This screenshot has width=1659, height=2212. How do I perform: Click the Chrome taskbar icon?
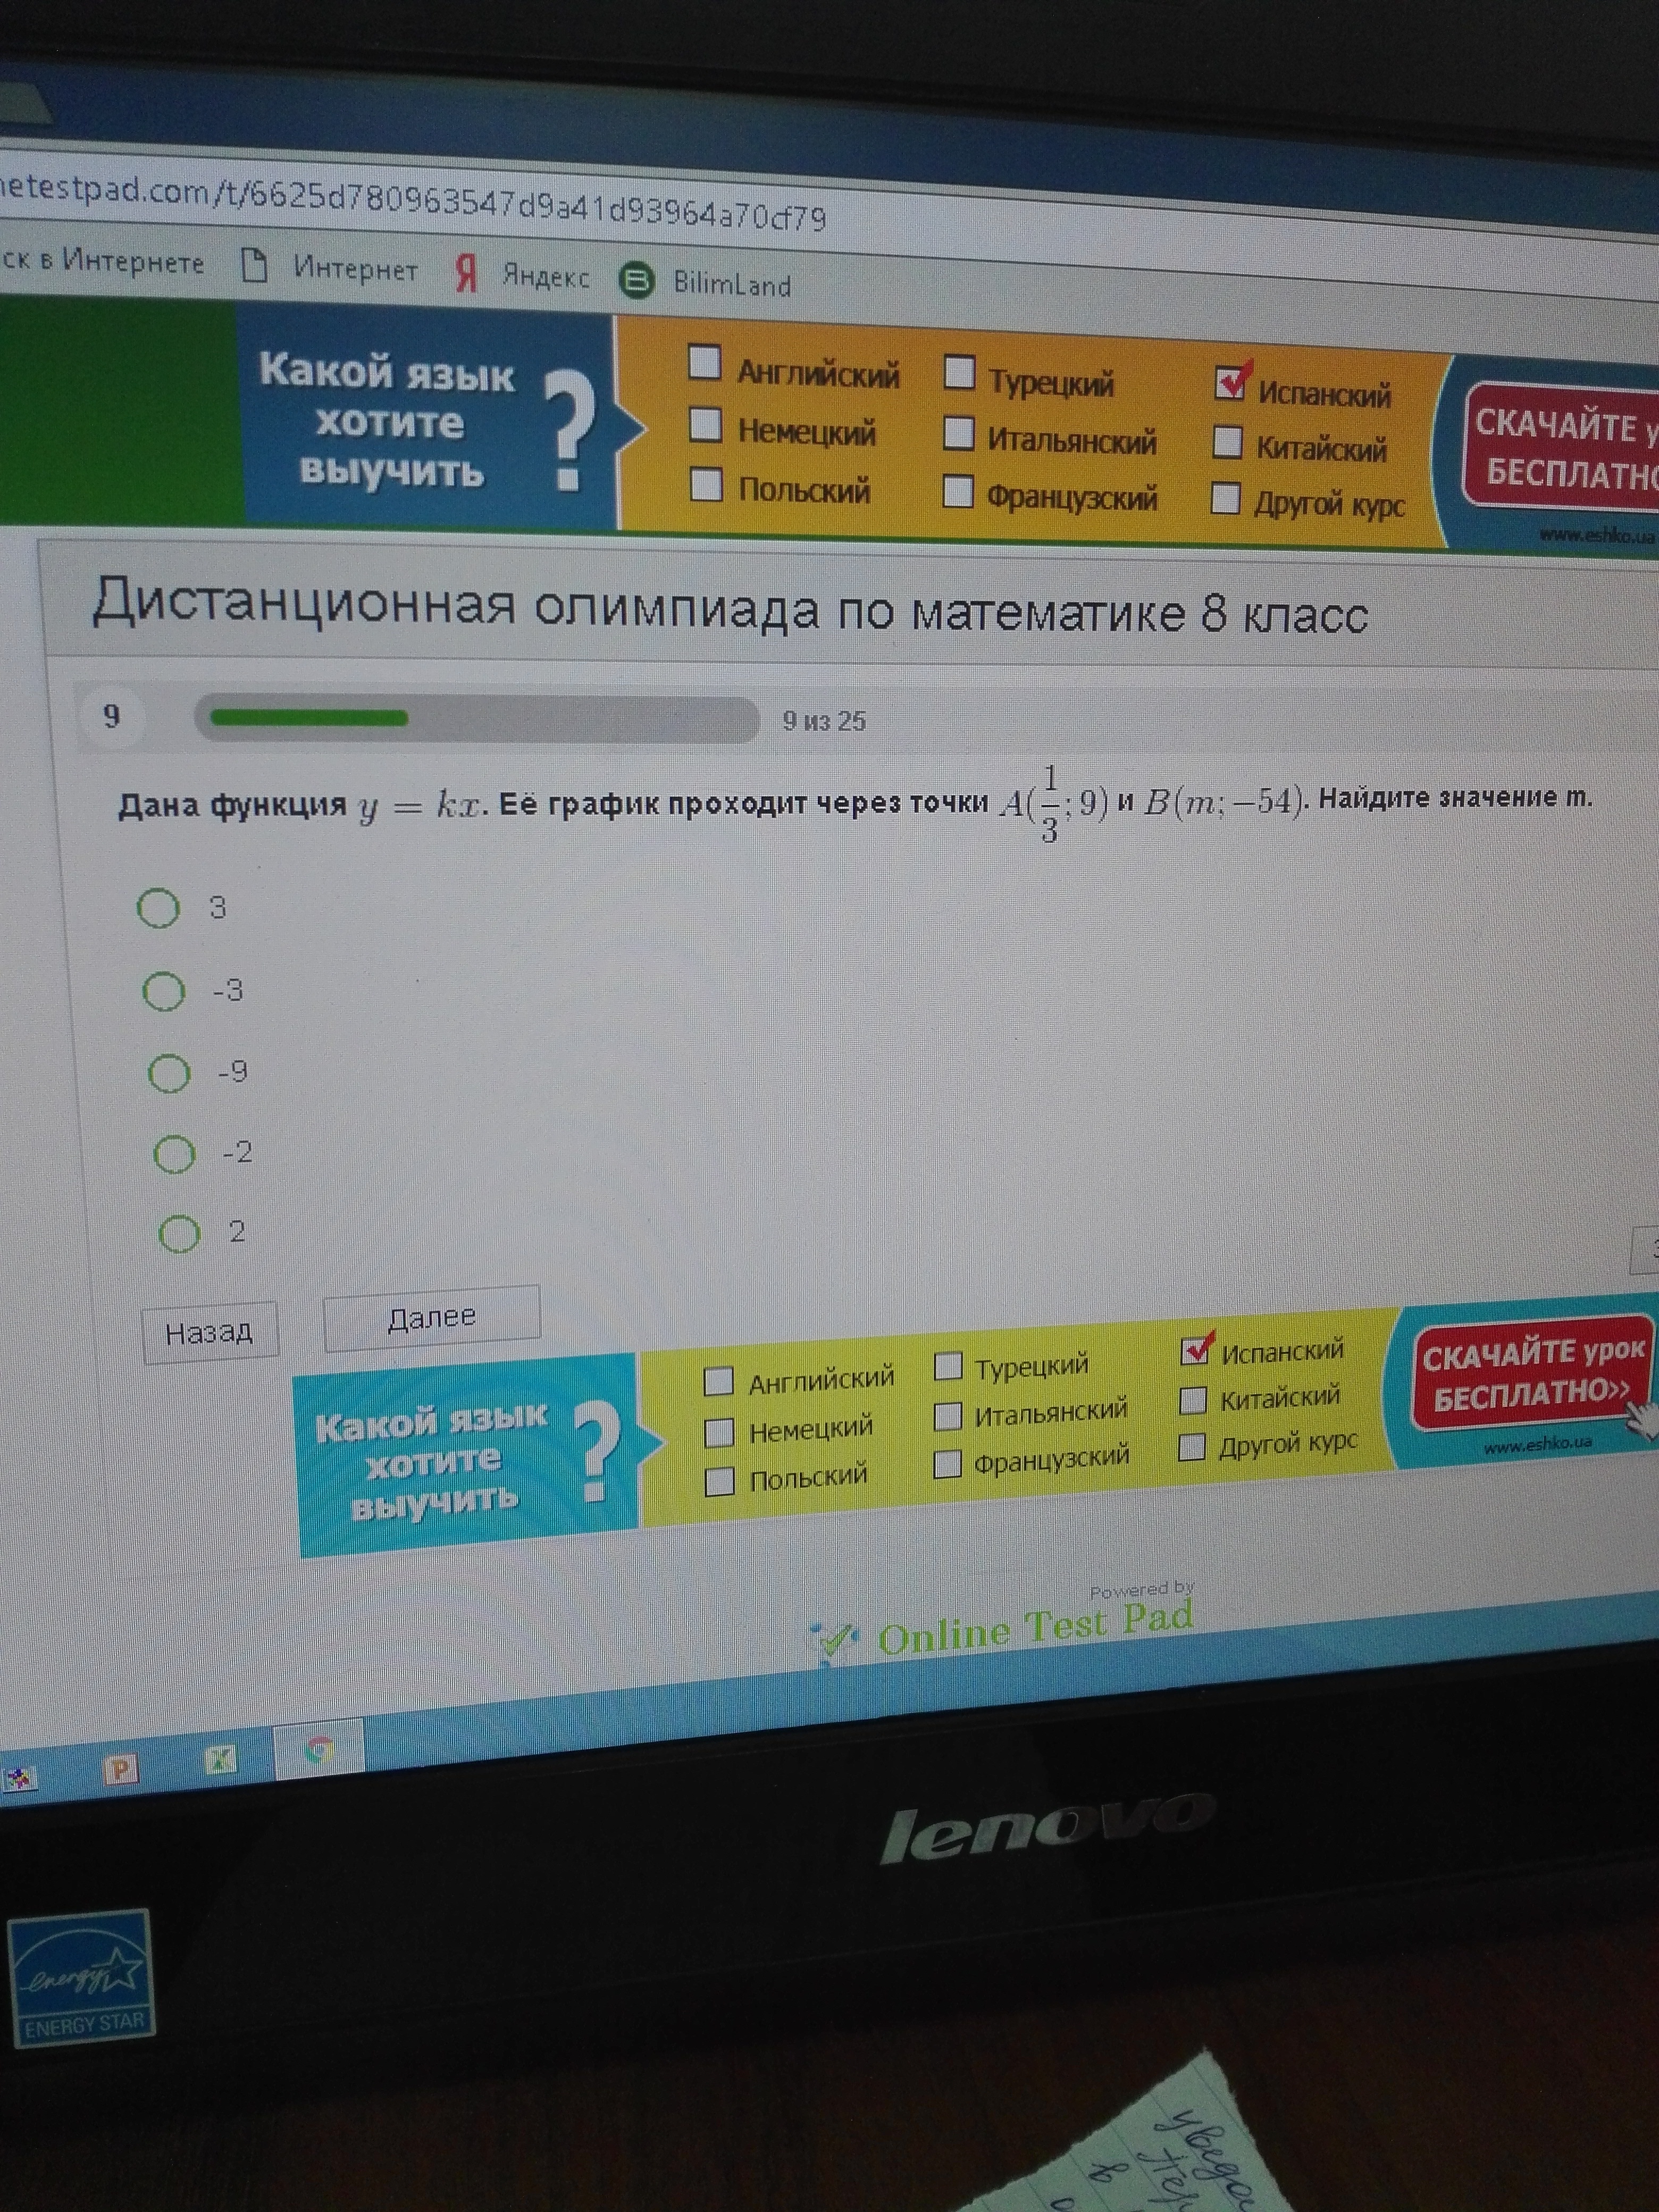(319, 1750)
